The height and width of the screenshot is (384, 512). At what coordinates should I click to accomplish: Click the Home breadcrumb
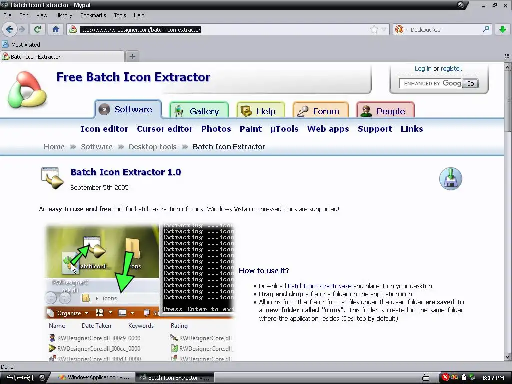pos(54,147)
